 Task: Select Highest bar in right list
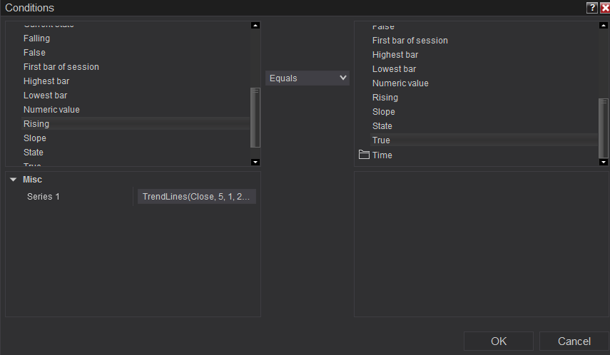[395, 55]
